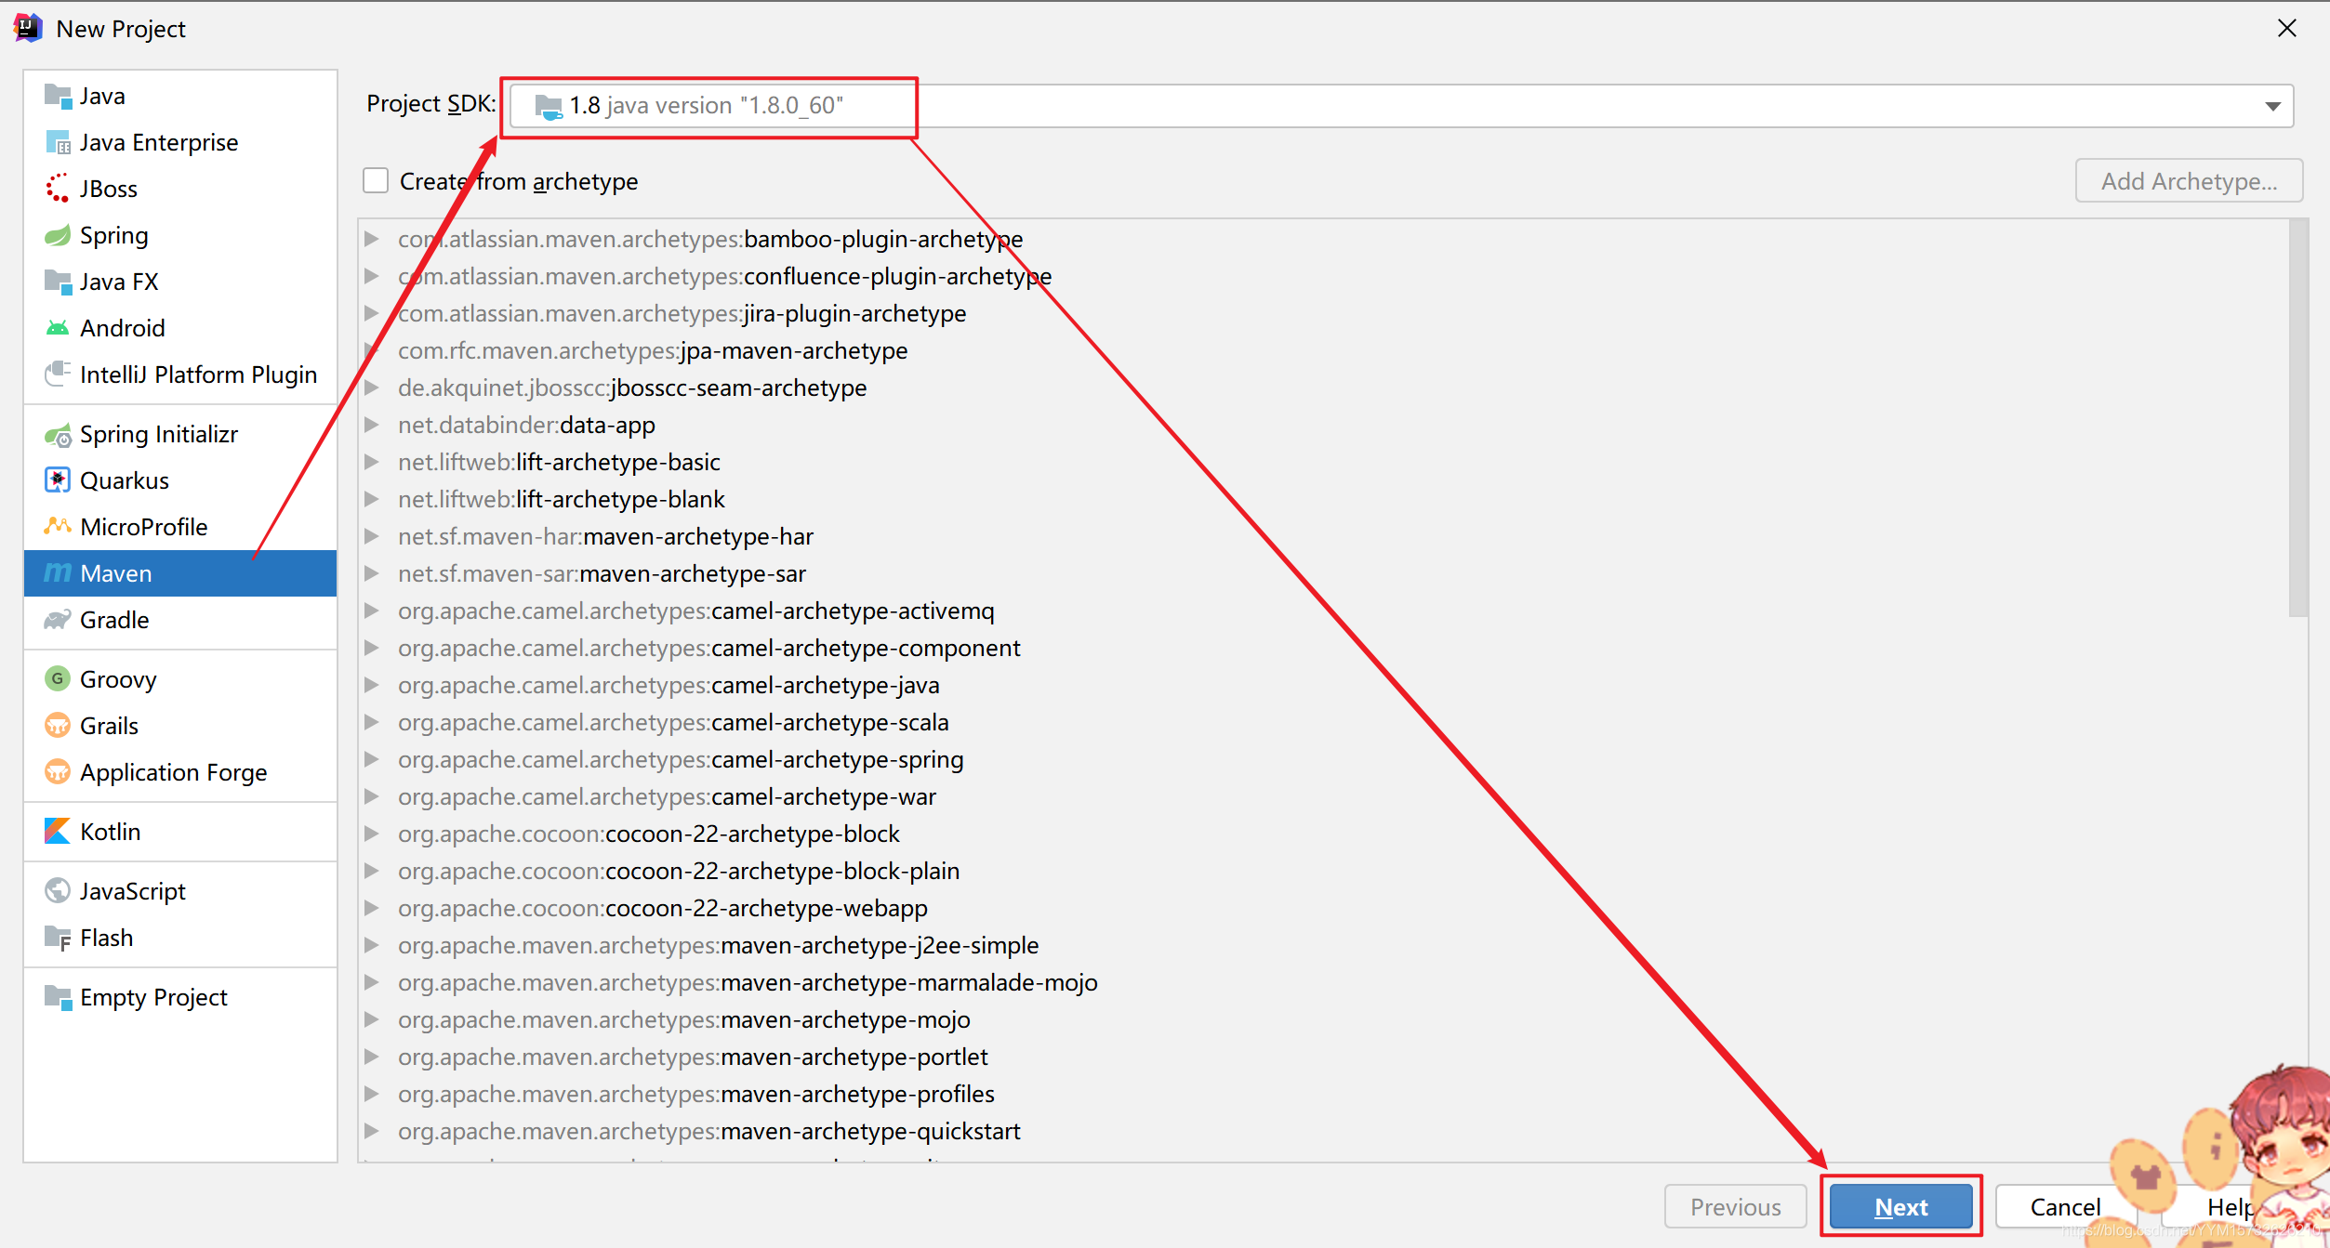Click the Flash folder icon
Viewport: 2330px width, 1248px height.
(58, 938)
